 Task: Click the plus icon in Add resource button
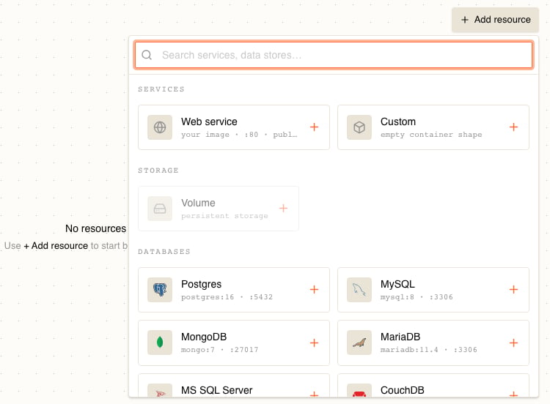[x=465, y=20]
